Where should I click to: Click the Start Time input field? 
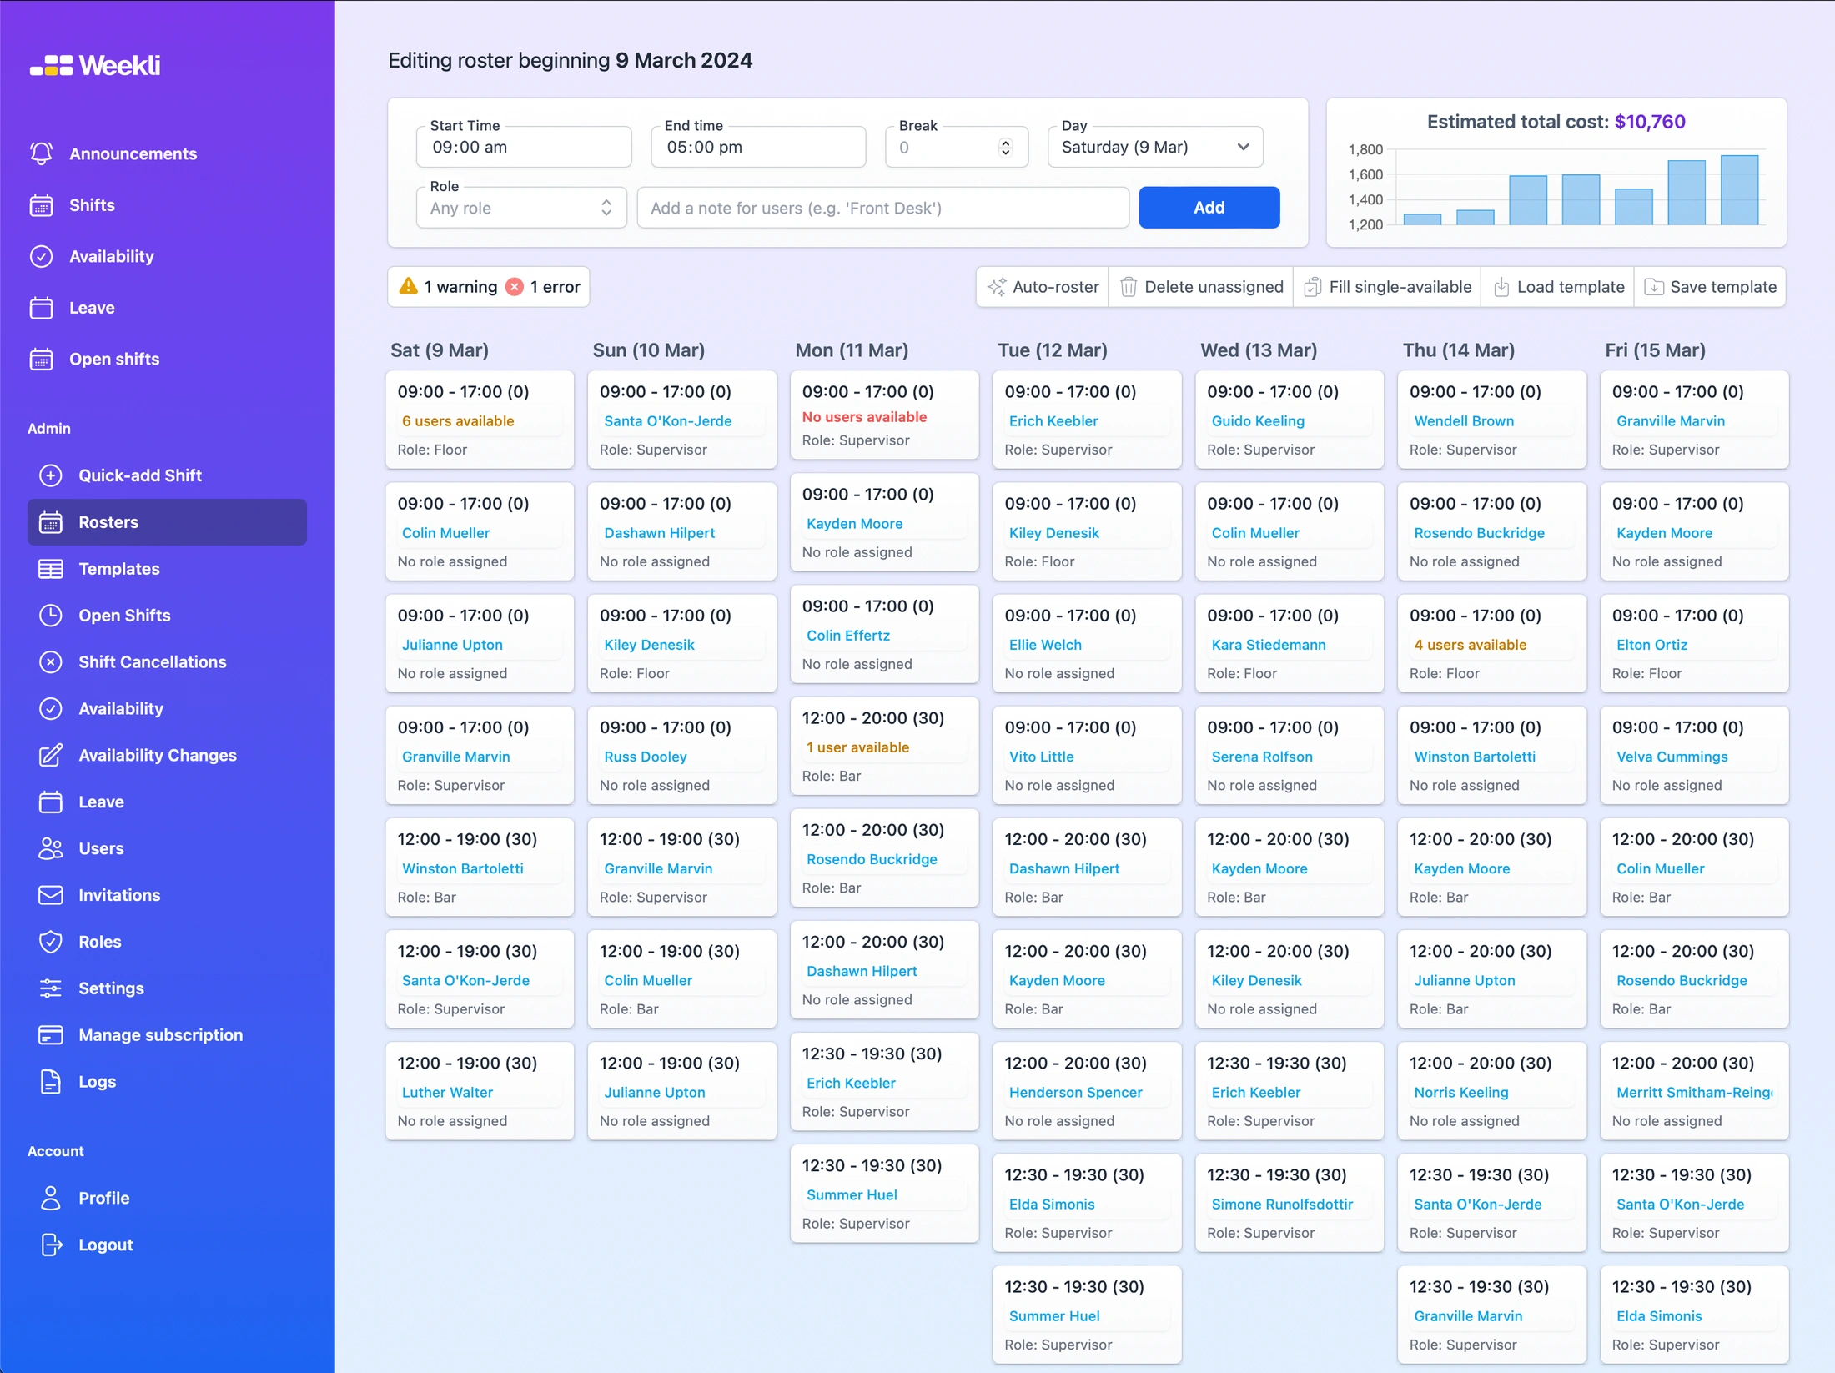click(x=524, y=148)
